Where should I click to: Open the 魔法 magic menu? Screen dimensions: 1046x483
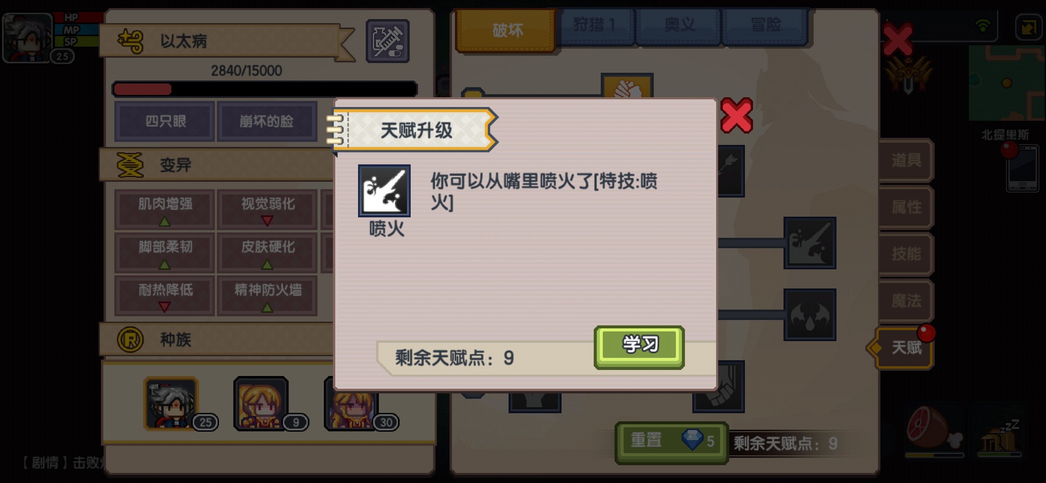point(906,301)
